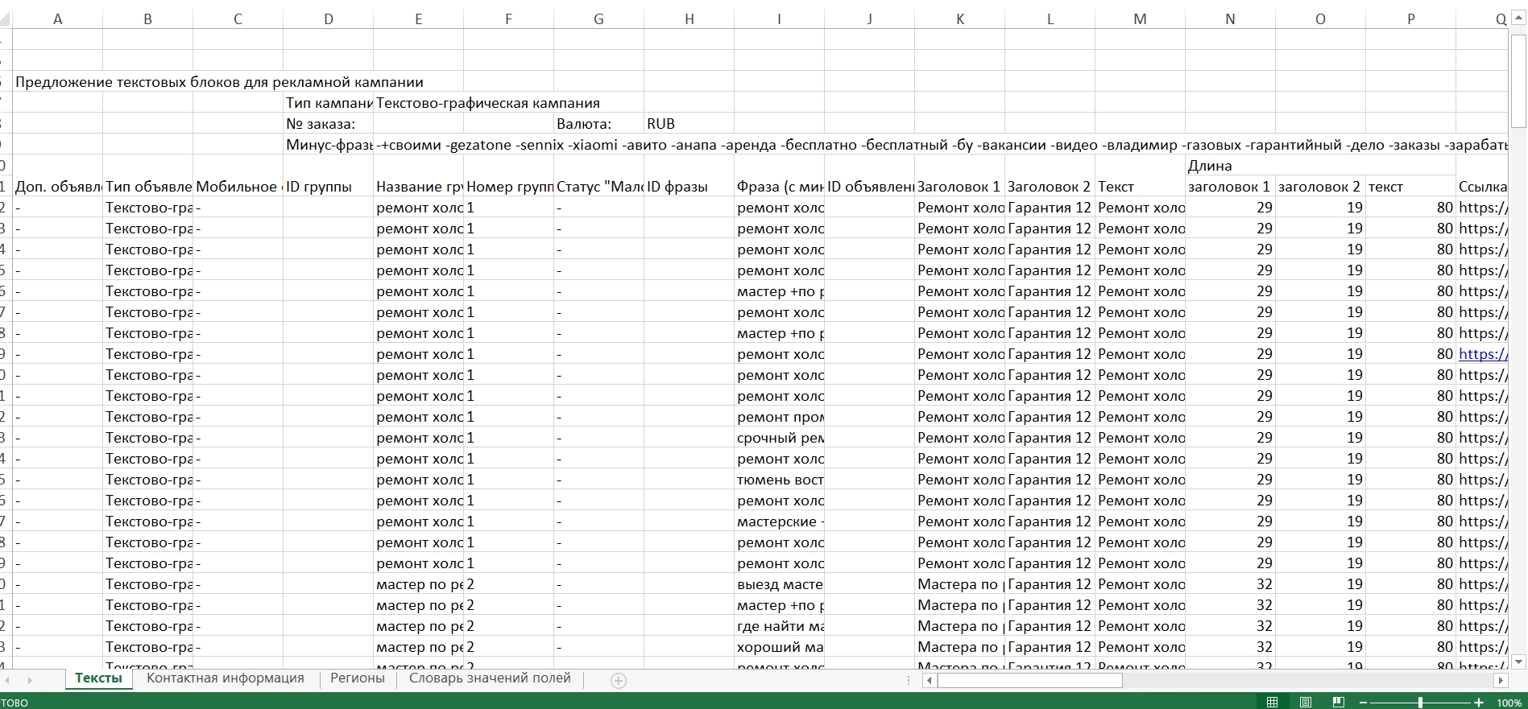Select column J header
Screen dimensions: 1528x709
point(870,19)
